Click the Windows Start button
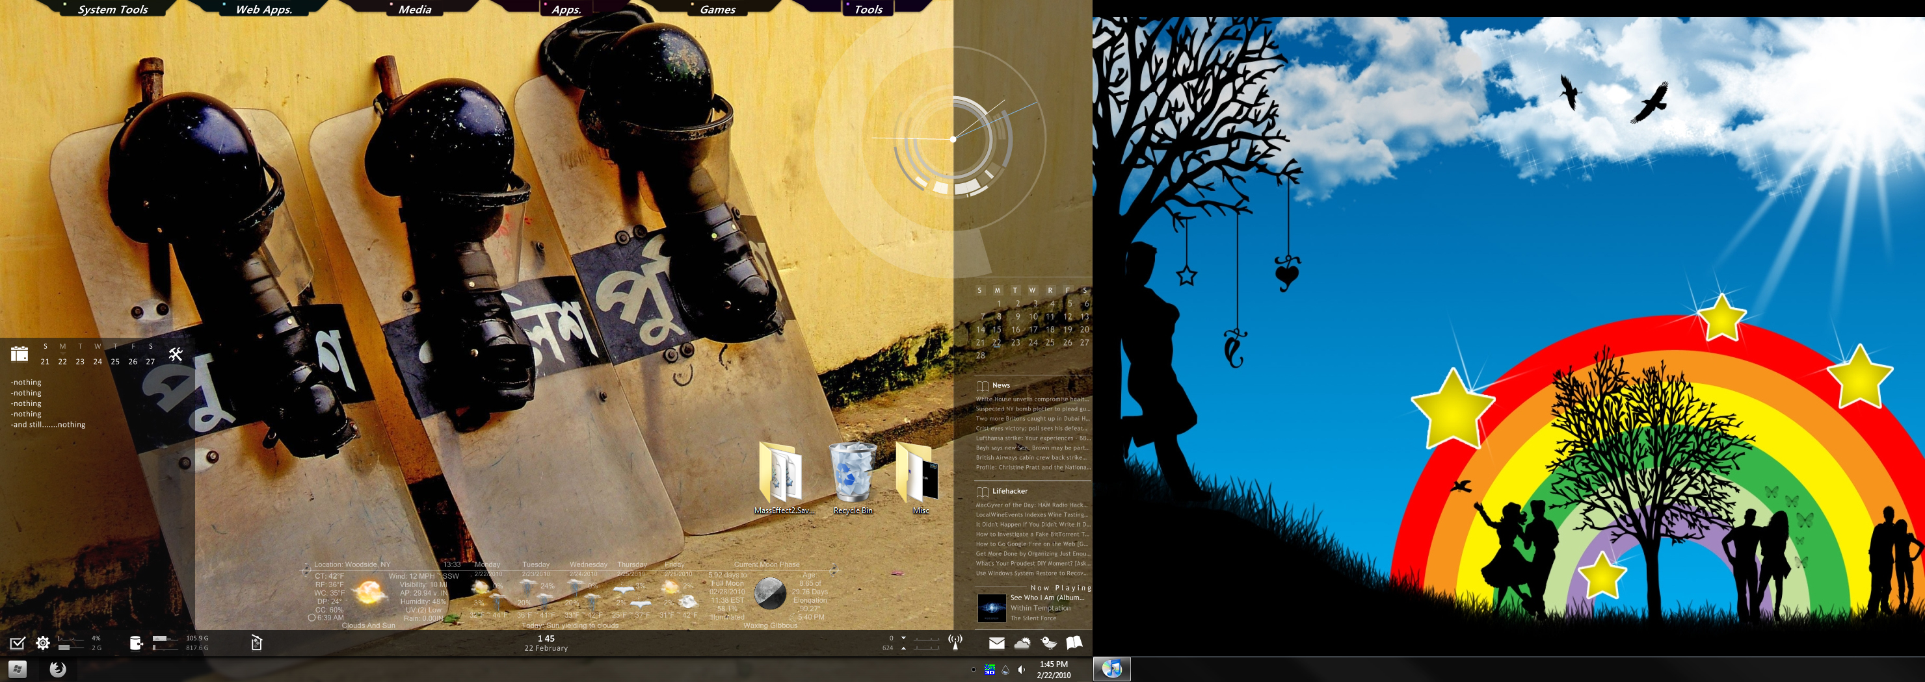Screen dimensions: 1925x682 [x=18, y=669]
